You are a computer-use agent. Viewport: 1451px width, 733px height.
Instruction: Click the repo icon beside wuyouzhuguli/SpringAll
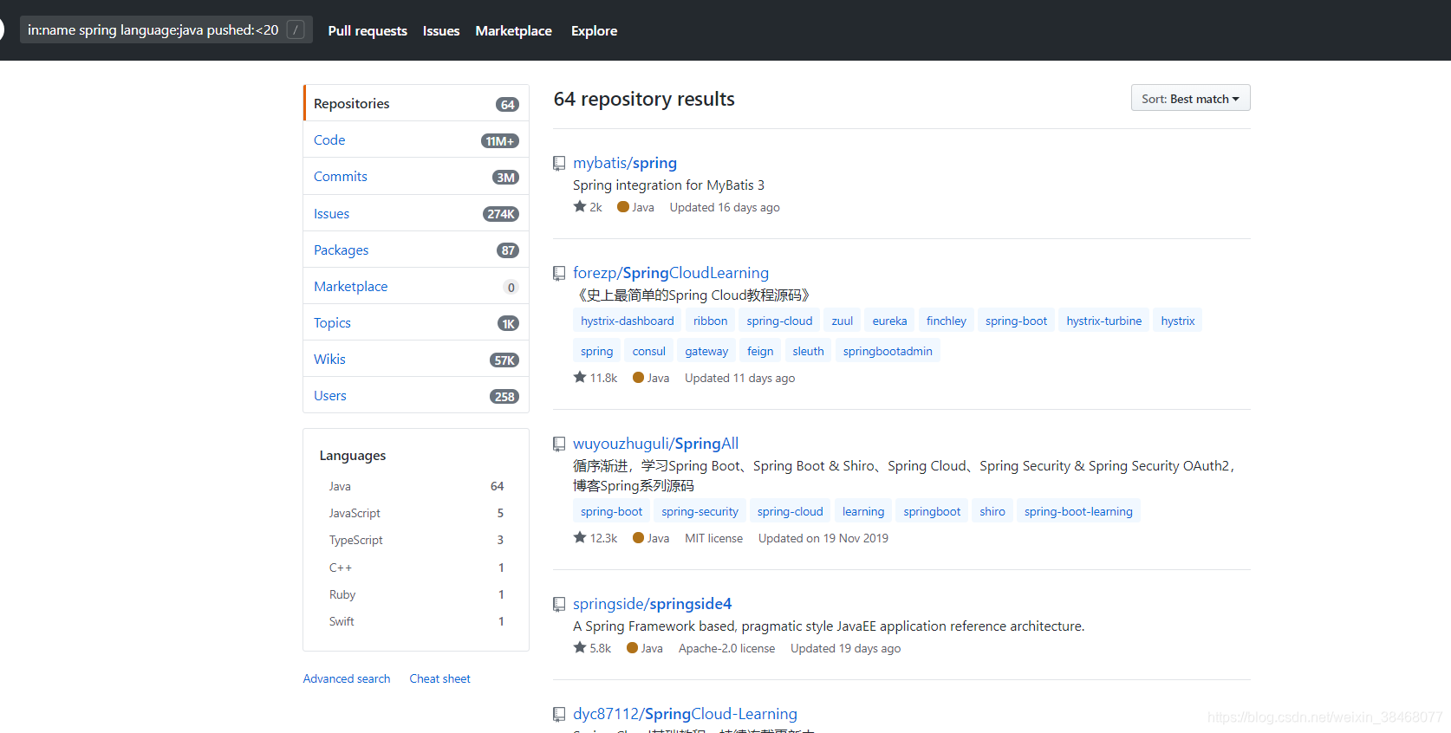point(559,444)
